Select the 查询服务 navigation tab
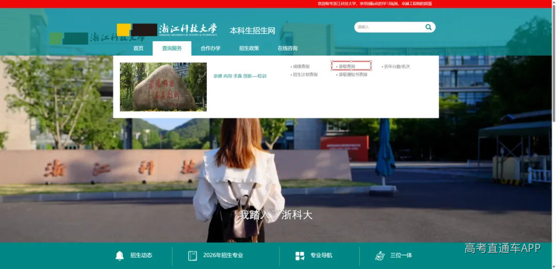The image size is (556, 269). (172, 48)
